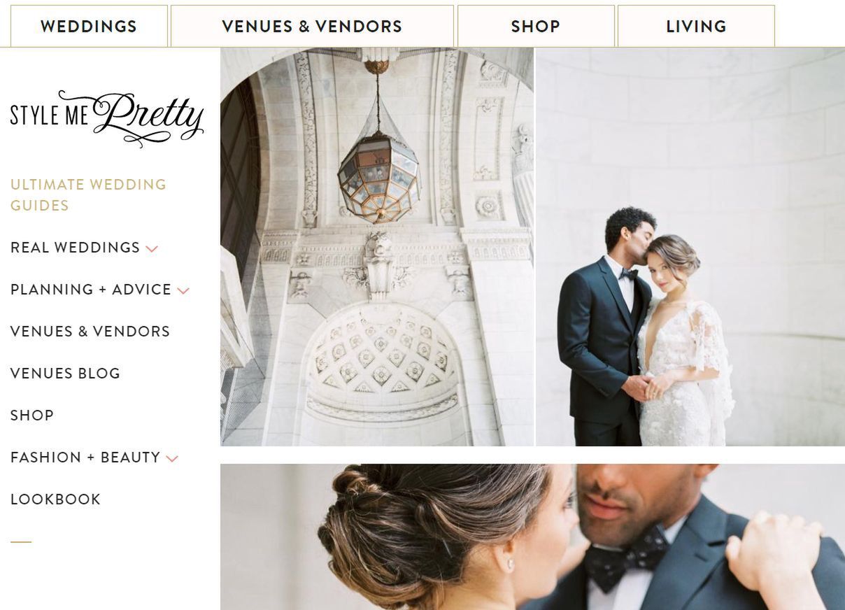Select Shop in the sidebar menu
The image size is (845, 610).
(32, 416)
